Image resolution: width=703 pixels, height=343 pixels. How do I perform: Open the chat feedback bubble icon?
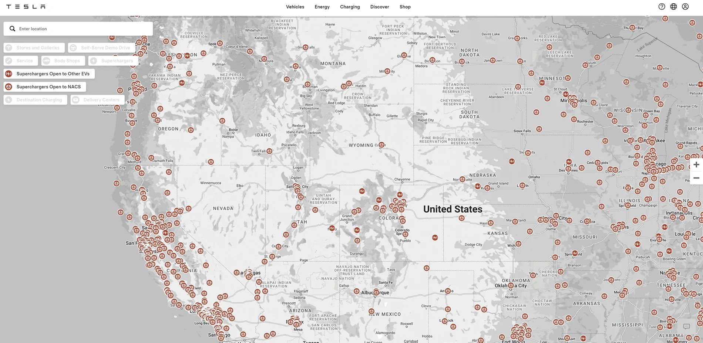click(686, 326)
